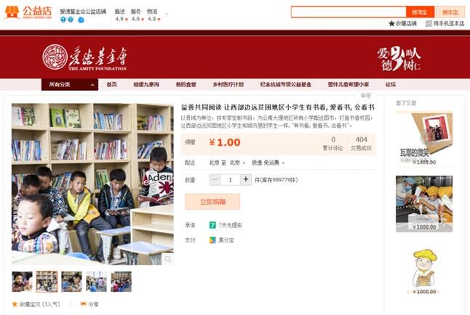
Task: Click the 集分宝 payment icon
Action: click(212, 240)
